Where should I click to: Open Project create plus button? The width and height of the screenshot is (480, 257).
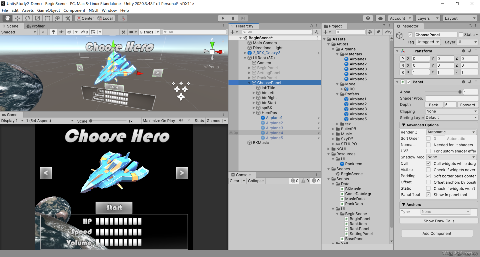coord(327,32)
